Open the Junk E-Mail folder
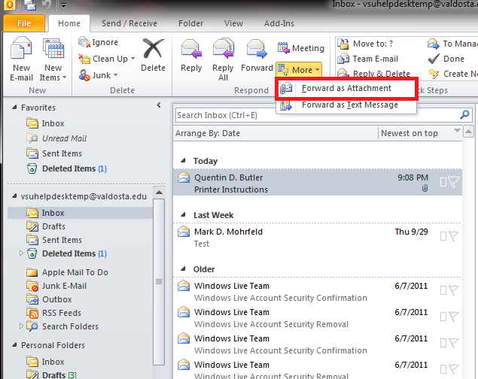 56,286
